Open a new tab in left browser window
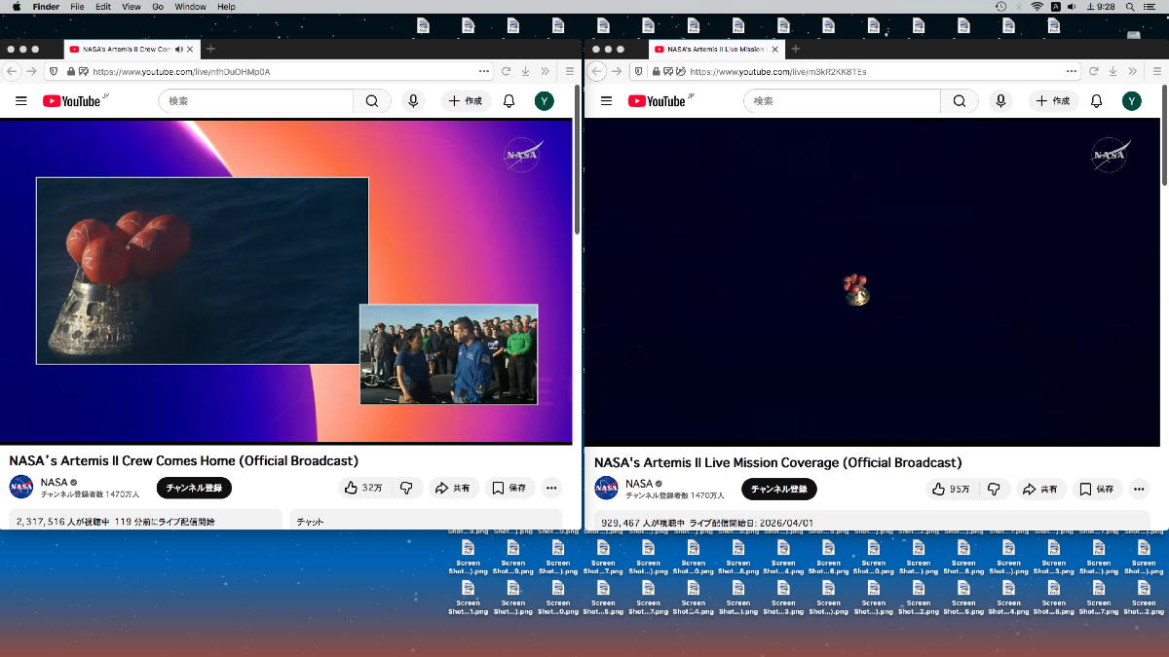This screenshot has height=657, width=1169. click(210, 49)
